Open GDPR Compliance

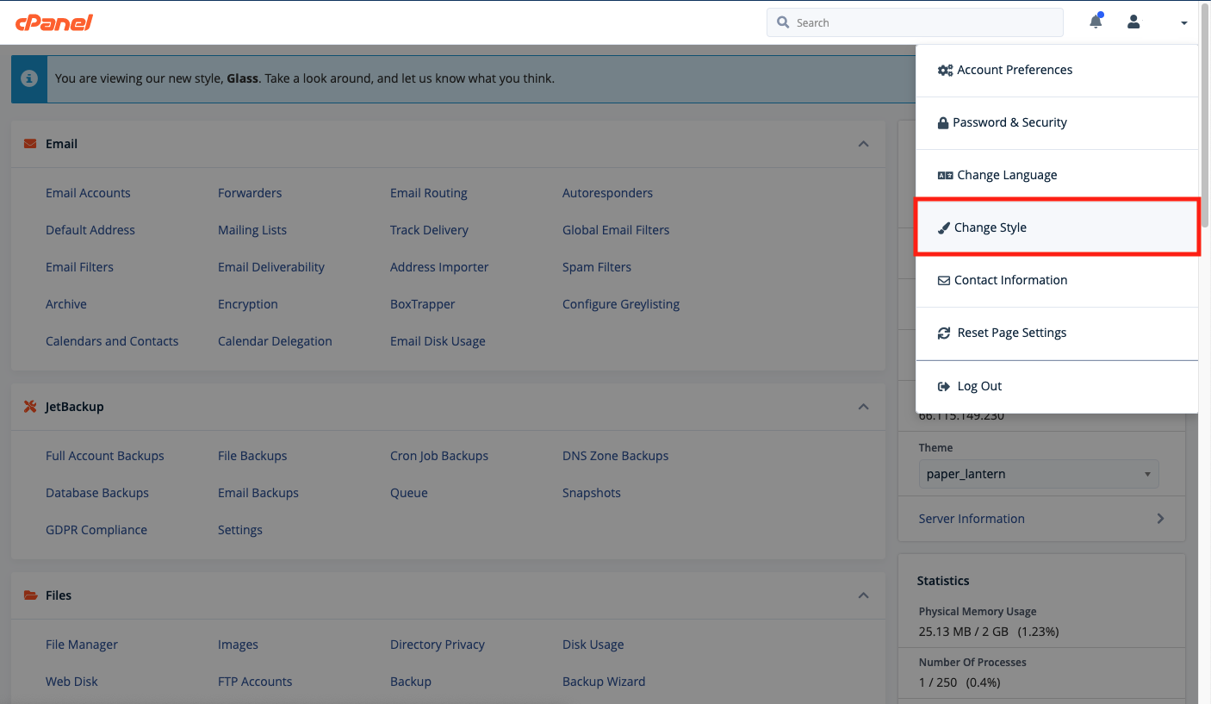pyautogui.click(x=96, y=530)
